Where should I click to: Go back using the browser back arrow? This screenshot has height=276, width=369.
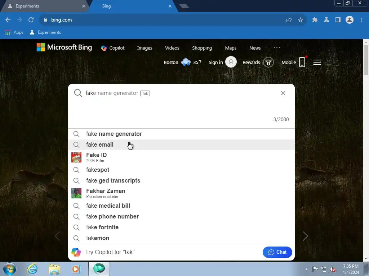[x=8, y=20]
